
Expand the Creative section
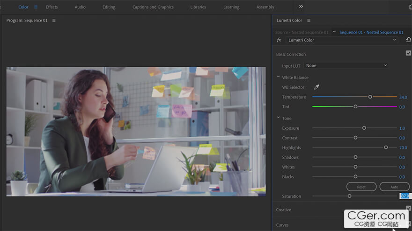[284, 210]
